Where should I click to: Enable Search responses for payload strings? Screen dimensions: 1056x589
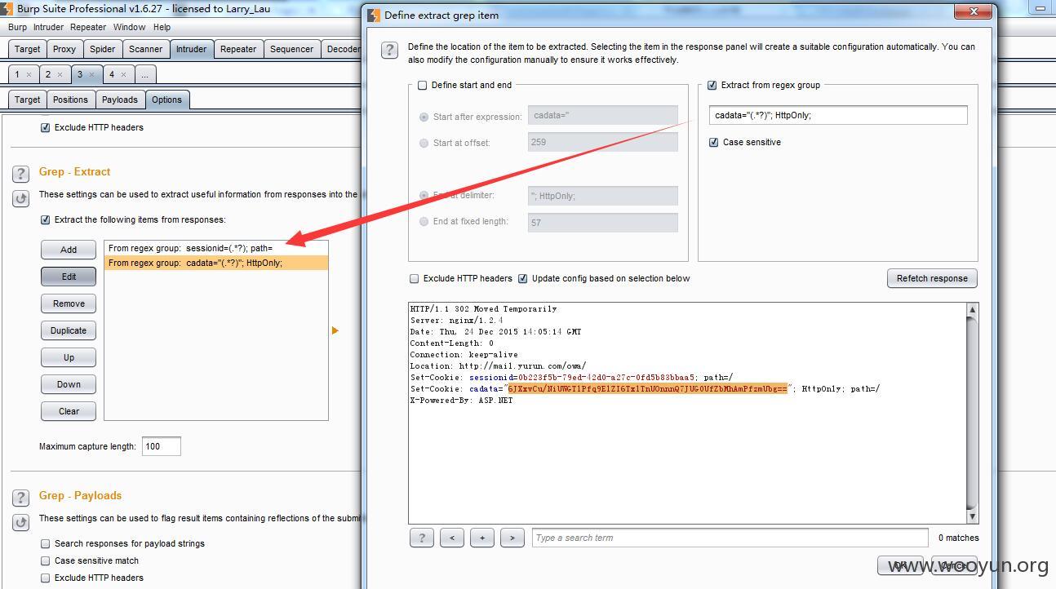(46, 543)
